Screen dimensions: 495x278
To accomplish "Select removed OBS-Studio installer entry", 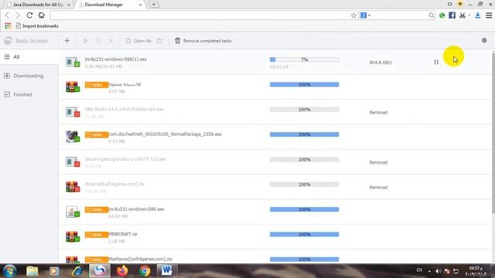I will pos(124,110).
